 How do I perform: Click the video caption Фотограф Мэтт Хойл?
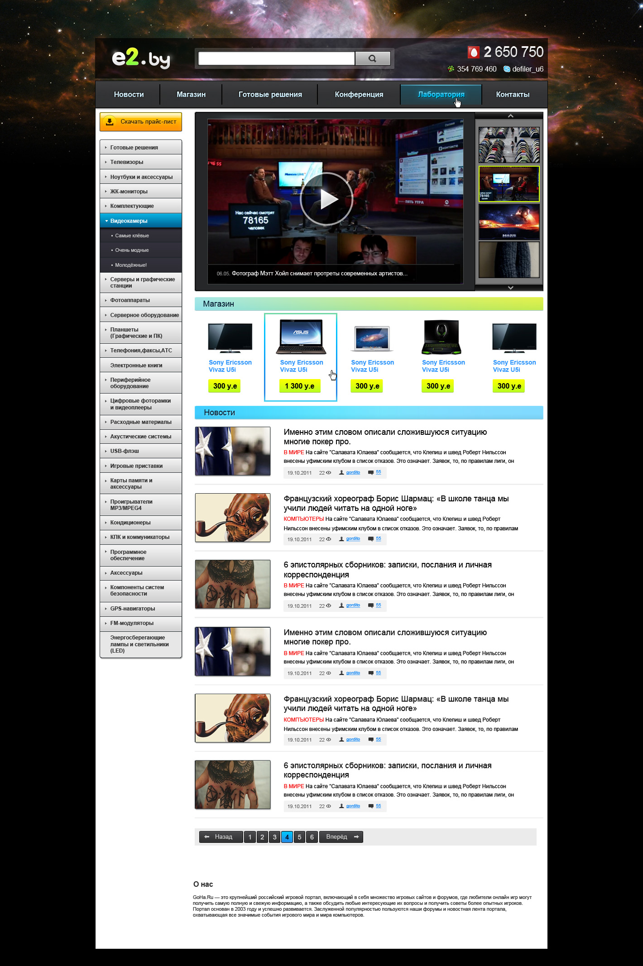coord(320,274)
